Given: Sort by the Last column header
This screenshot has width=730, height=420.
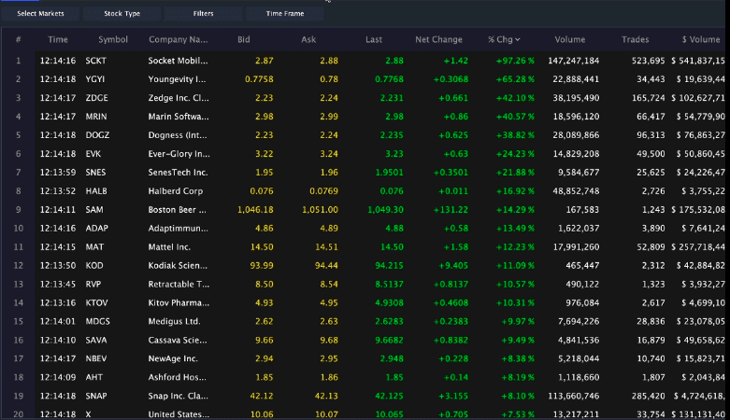Looking at the screenshot, I should [374, 39].
